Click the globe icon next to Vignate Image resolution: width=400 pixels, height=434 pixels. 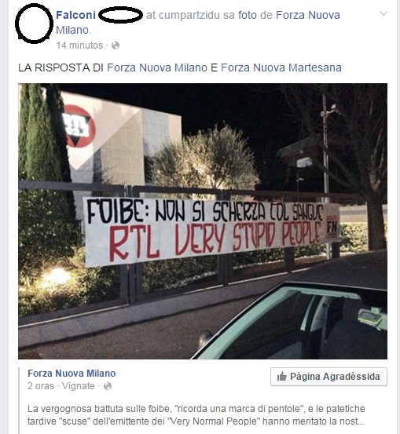coord(108,386)
